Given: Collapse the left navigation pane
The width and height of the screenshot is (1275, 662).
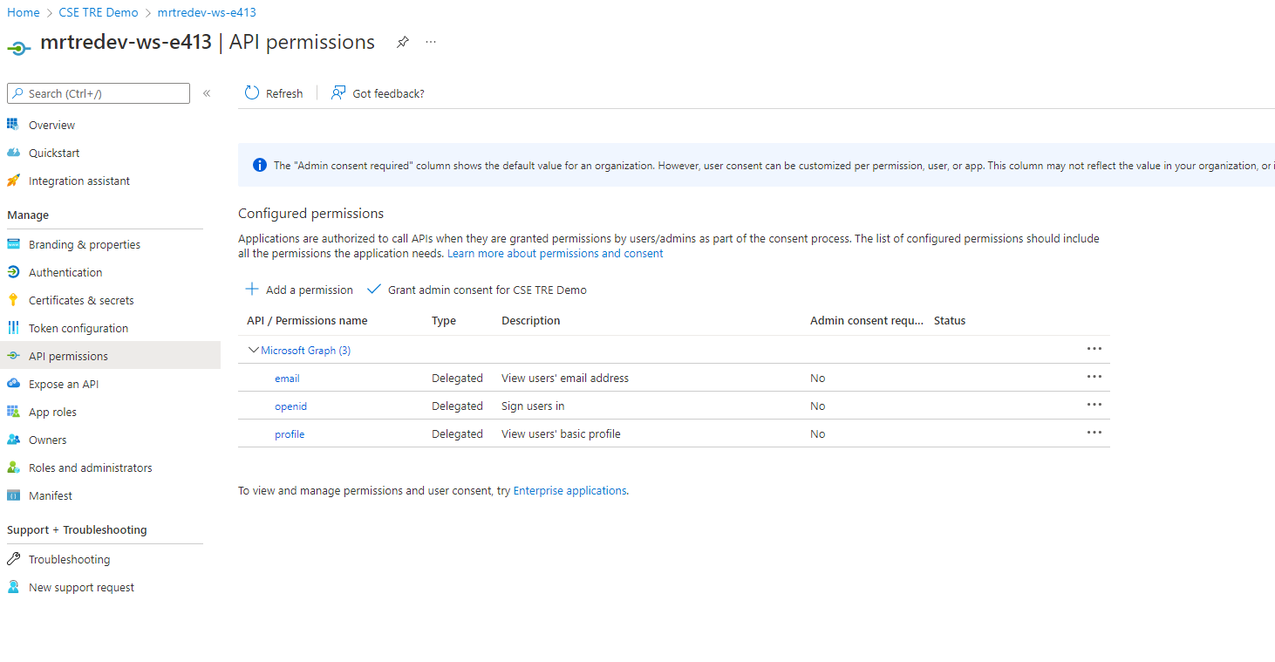Looking at the screenshot, I should coord(207,93).
